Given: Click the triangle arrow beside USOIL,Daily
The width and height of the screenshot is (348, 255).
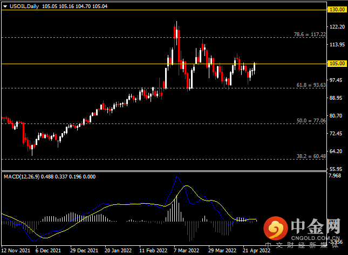Looking at the screenshot, I should [x=5, y=6].
